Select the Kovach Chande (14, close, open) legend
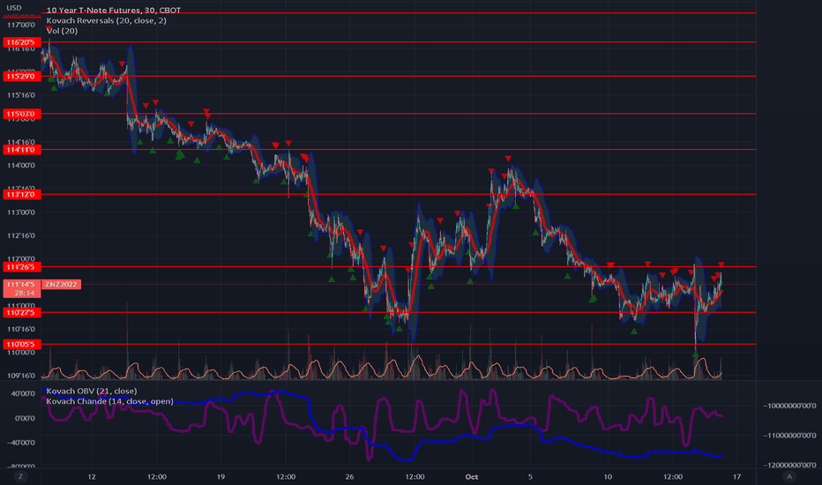 coord(109,401)
